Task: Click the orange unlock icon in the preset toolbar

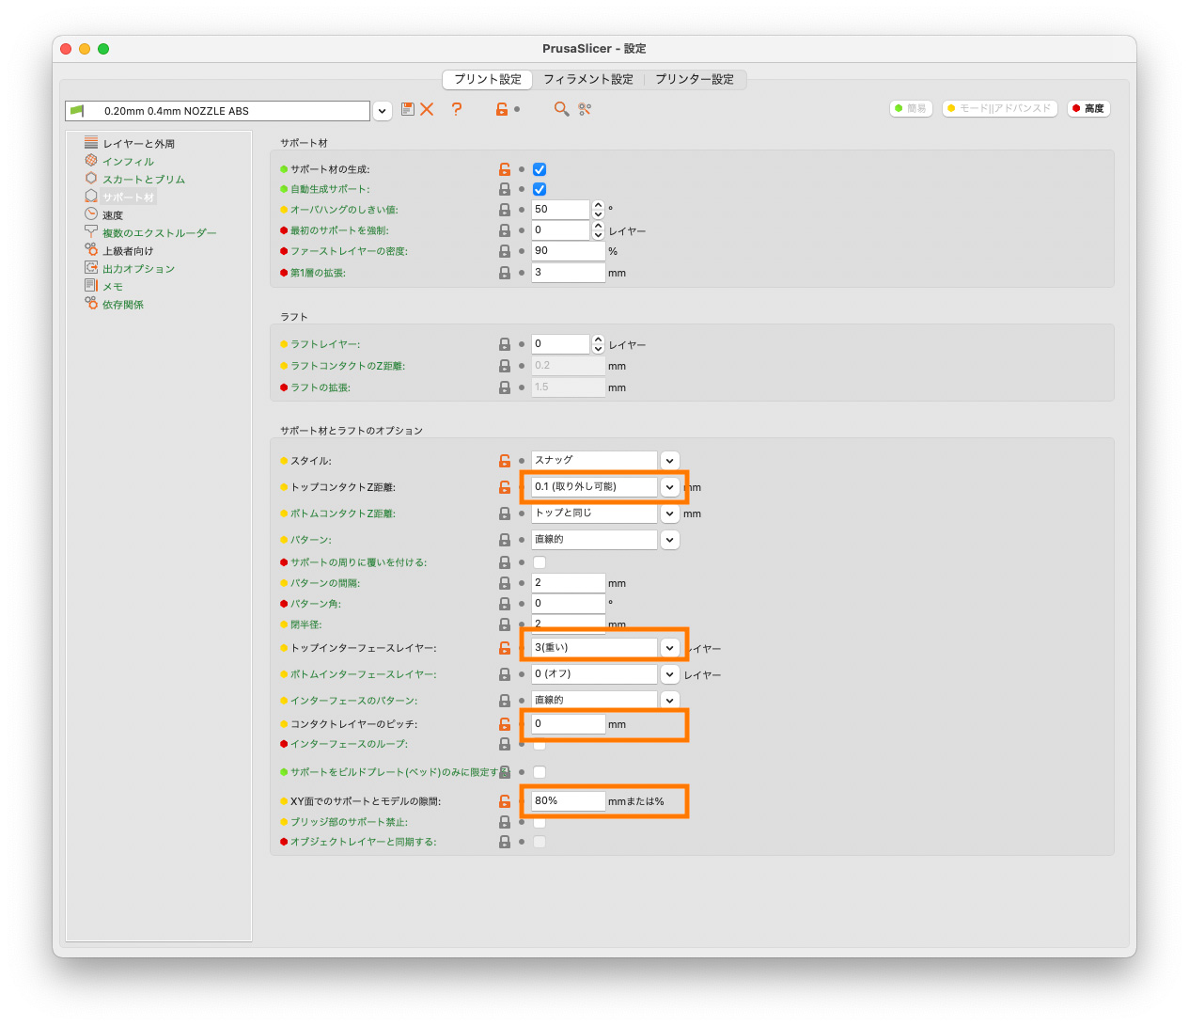Action: (x=502, y=109)
